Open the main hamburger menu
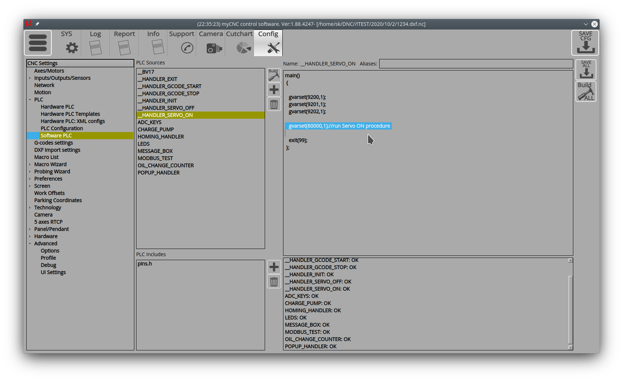The image size is (623, 381). pyautogui.click(x=38, y=43)
